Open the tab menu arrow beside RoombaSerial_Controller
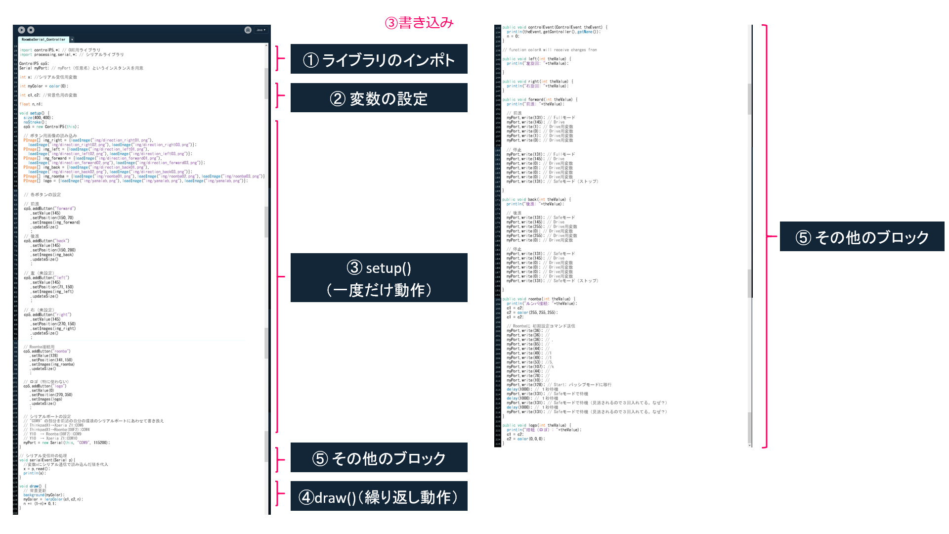 72,40
